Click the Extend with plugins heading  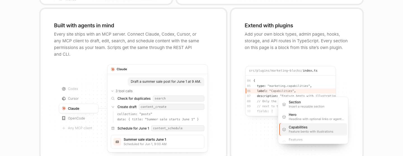[x=269, y=25]
